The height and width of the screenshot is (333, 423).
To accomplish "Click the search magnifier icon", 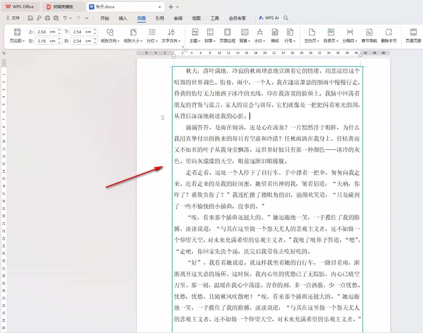I will [x=286, y=18].
